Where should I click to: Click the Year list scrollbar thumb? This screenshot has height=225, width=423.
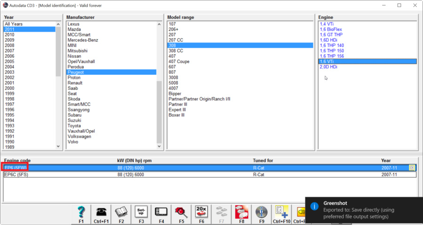pos(58,51)
